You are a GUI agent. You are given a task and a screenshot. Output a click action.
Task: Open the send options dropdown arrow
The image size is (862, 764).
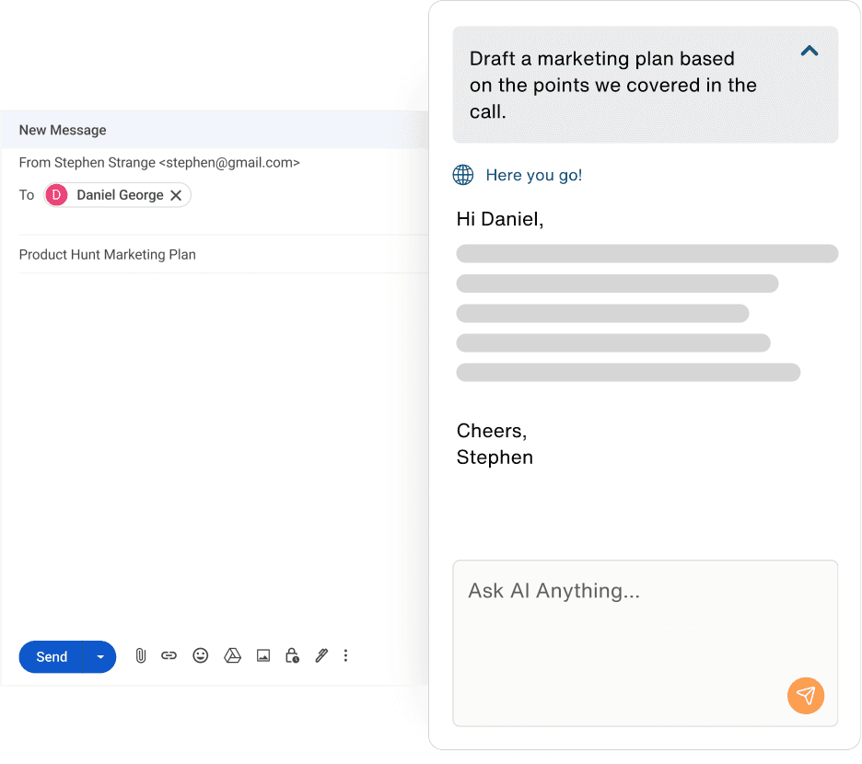tap(100, 657)
